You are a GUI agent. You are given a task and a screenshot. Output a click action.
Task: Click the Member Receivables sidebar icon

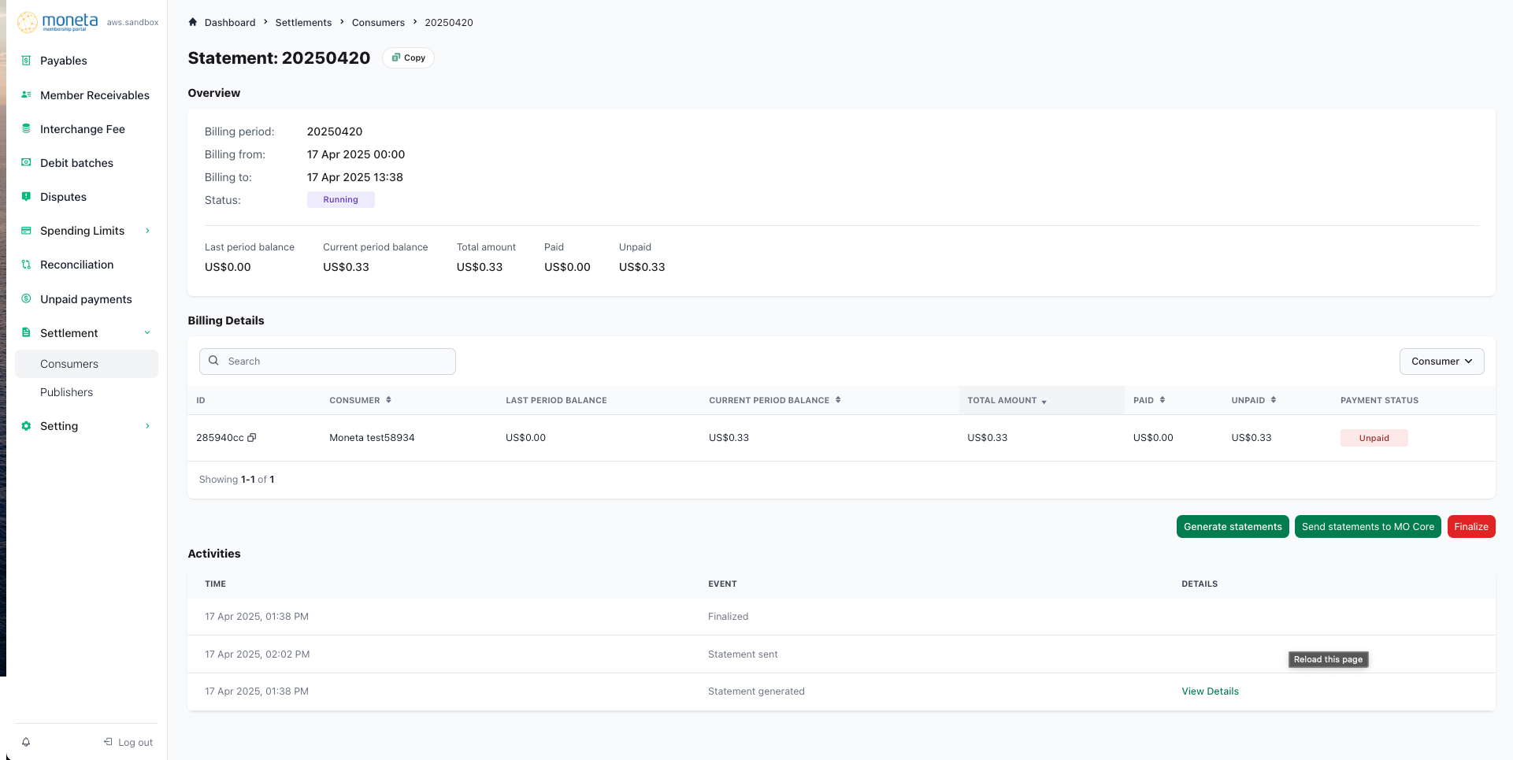[26, 95]
